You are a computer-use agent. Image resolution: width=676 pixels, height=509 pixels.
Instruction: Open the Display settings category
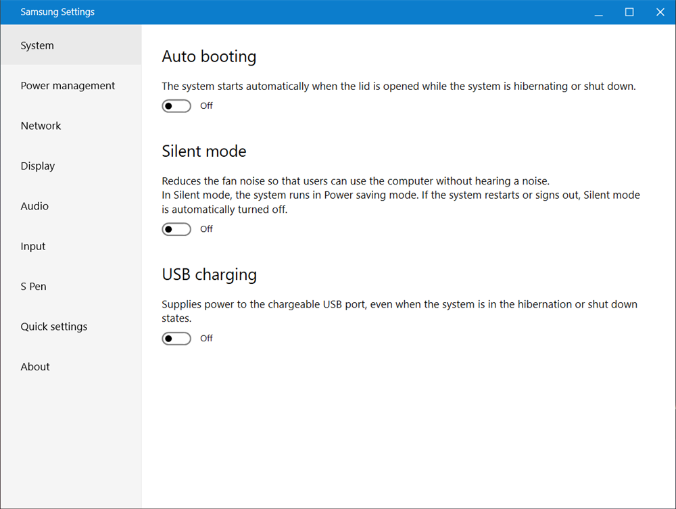38,166
